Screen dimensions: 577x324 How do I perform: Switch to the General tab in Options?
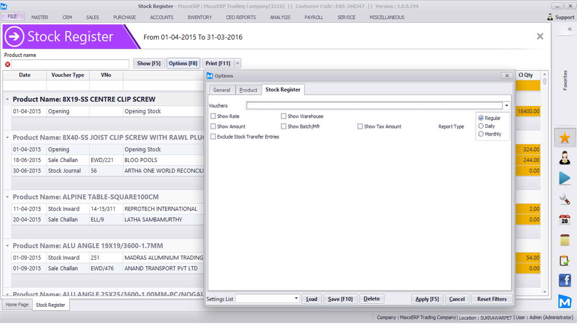click(x=222, y=90)
